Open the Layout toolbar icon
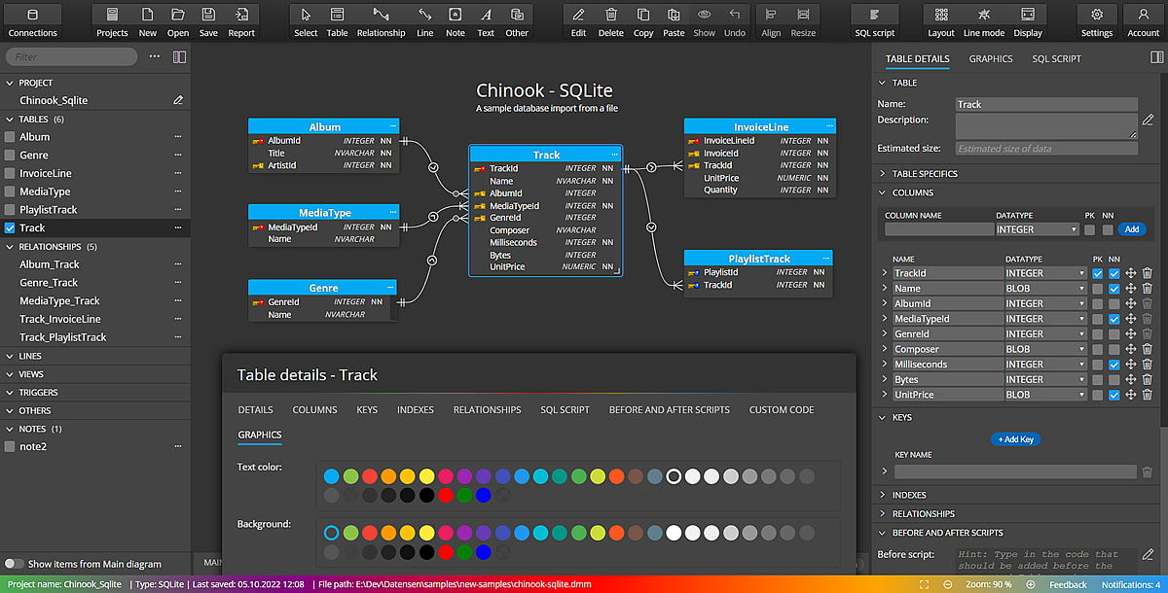The width and height of the screenshot is (1168, 593). (940, 21)
